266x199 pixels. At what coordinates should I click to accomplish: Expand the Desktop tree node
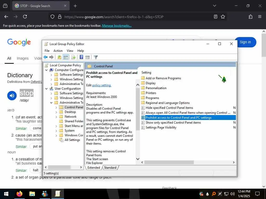(x=56, y=112)
